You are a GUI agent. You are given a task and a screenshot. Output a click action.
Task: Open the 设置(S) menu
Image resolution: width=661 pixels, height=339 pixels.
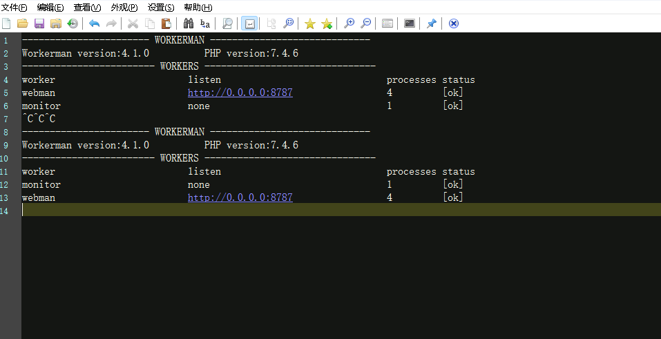161,7
